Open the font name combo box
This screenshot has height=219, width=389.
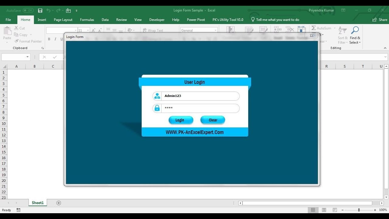pyautogui.click(x=61, y=30)
